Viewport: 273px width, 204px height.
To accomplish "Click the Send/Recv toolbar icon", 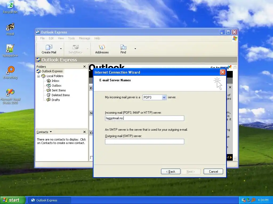I will click(x=75, y=49).
